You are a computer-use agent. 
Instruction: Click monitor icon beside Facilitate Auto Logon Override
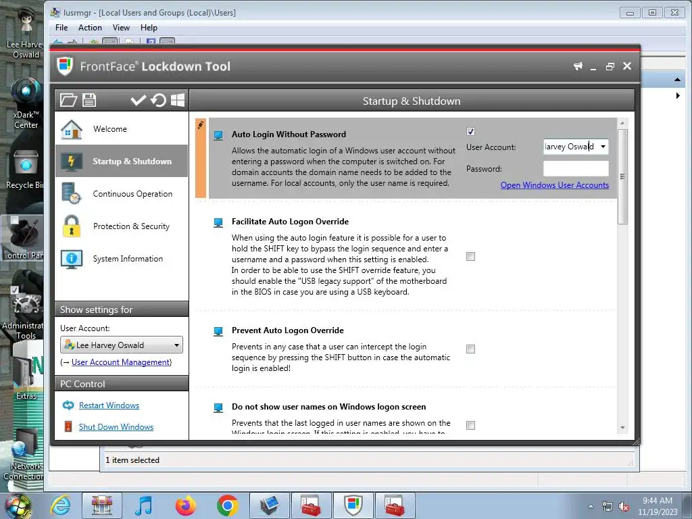218,223
